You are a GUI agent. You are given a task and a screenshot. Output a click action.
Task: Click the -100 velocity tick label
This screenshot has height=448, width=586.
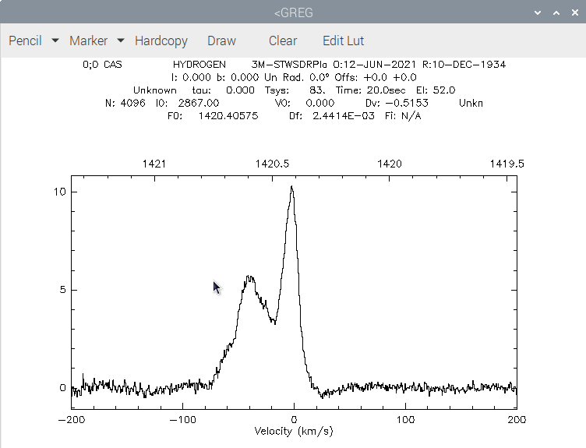[x=183, y=420]
